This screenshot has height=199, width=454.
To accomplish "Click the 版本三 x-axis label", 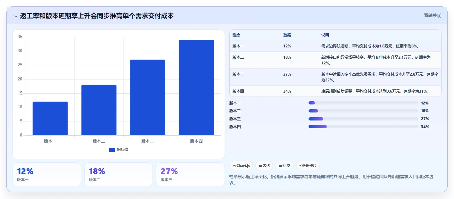I will (147, 141).
